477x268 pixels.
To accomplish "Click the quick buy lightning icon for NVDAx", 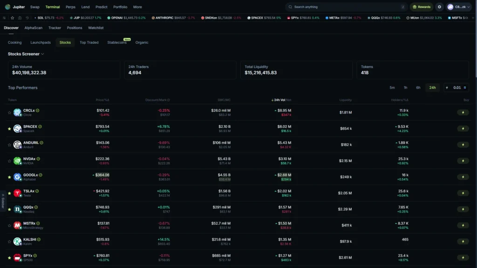I will pyautogui.click(x=463, y=161).
